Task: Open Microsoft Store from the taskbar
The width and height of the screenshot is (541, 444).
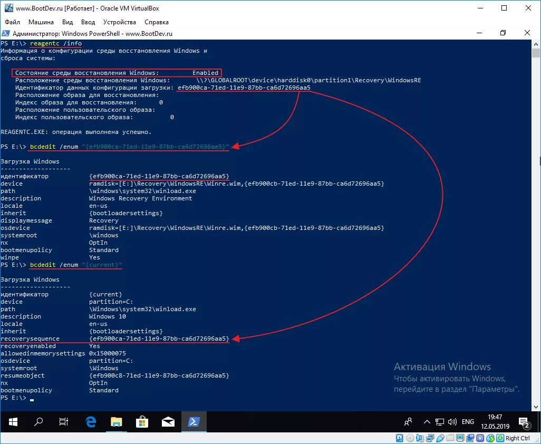Action: tap(142, 422)
